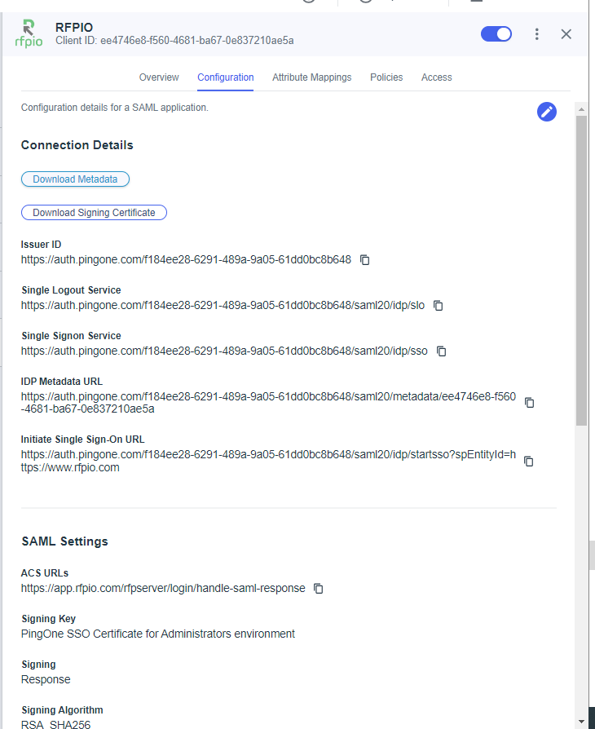Click the scrollbar up arrow

click(581, 109)
